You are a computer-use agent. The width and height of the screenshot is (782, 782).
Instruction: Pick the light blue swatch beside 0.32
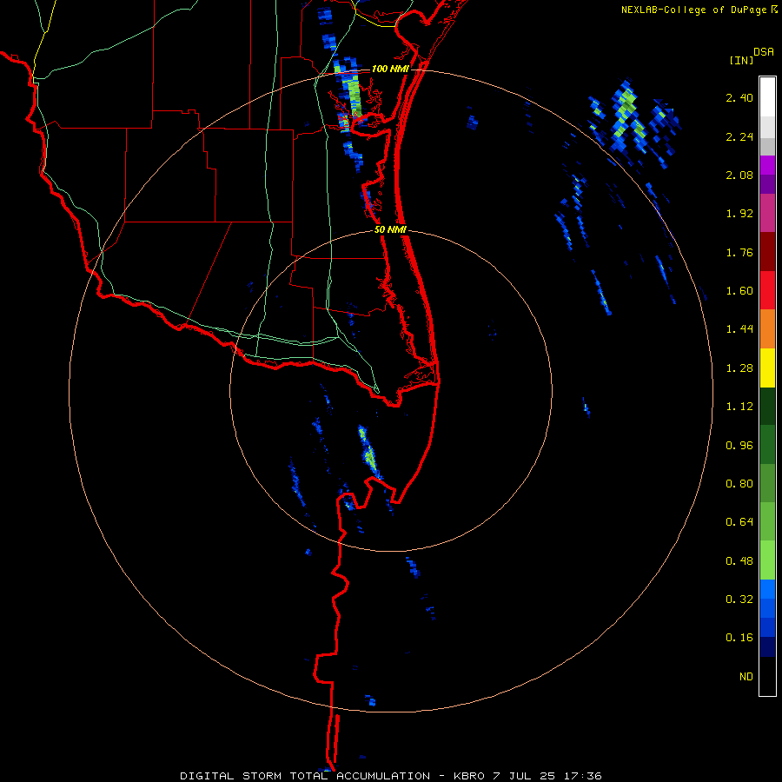[767, 589]
